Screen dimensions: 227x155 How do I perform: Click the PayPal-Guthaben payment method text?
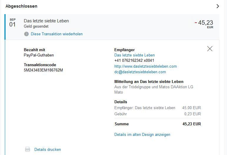click(39, 55)
